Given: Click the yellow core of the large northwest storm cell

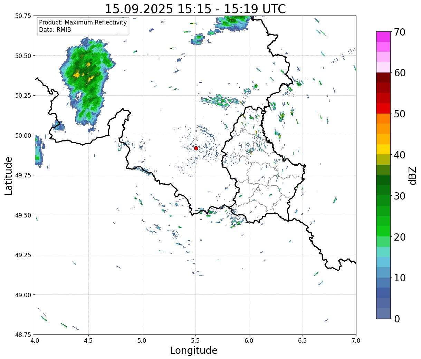Looking at the screenshot, I should click(x=77, y=74).
